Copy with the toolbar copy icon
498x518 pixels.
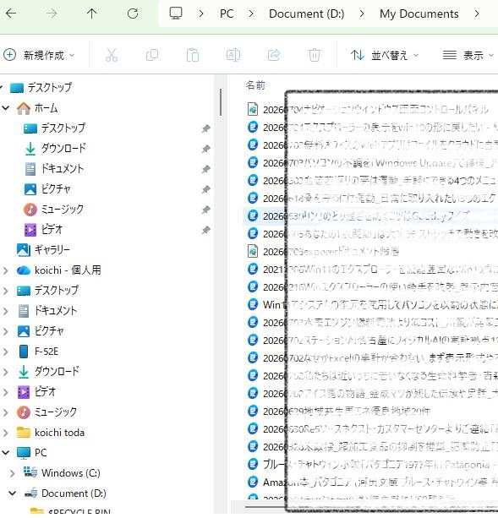(152, 55)
